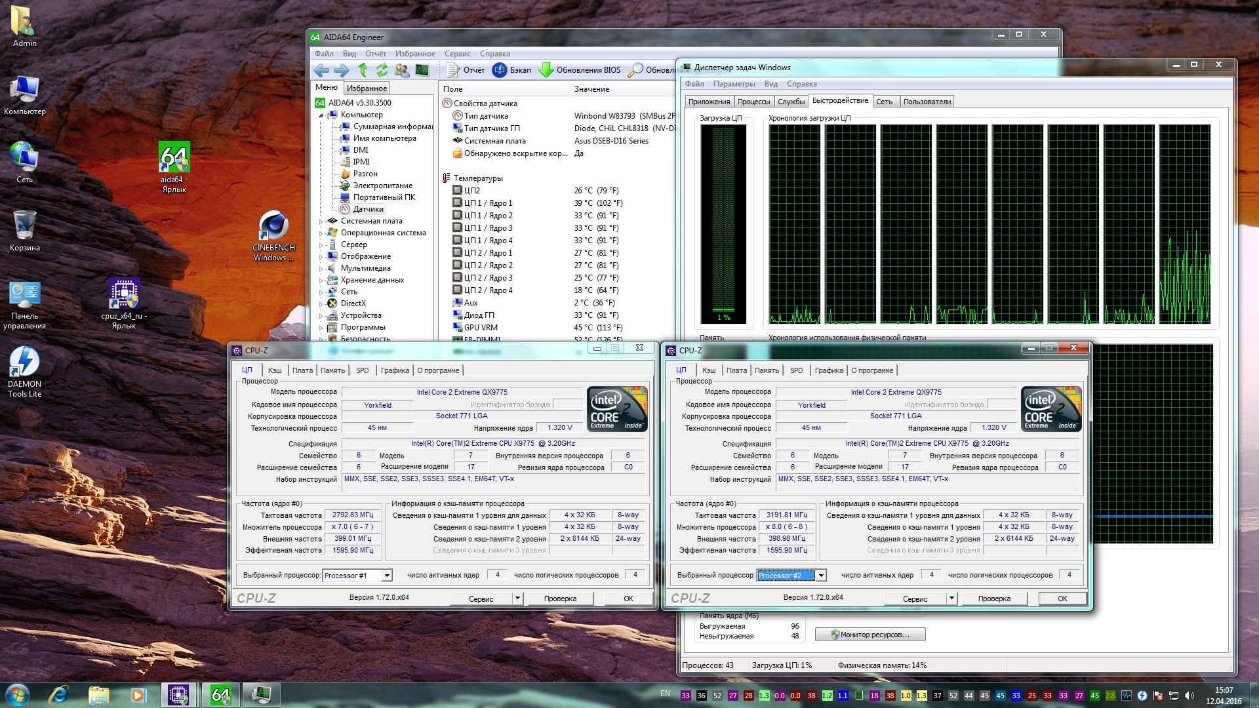This screenshot has height=708, width=1259.
Task: Click the green up-arrow parent icon
Action: pos(363,70)
